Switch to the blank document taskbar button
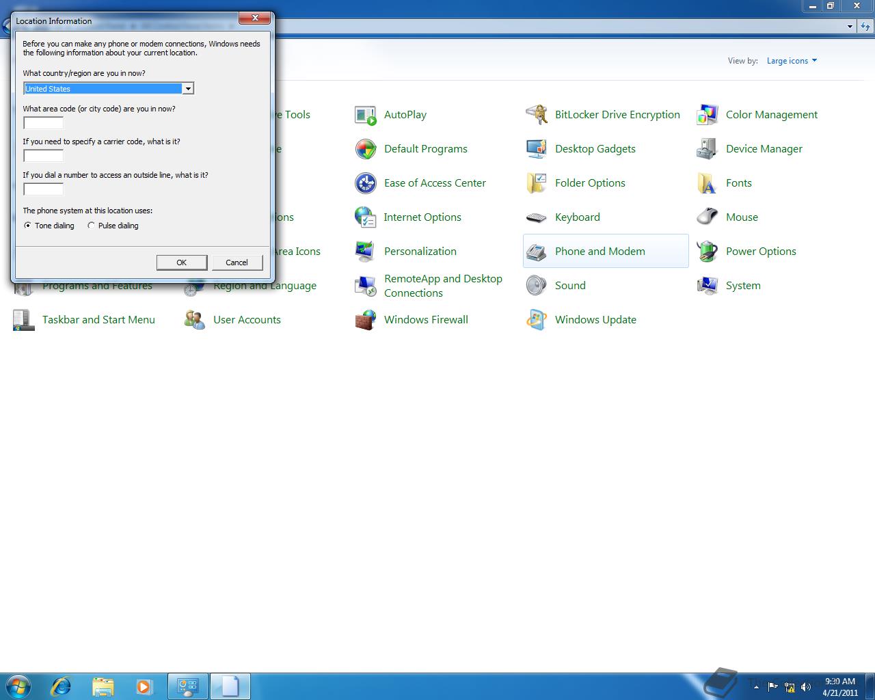This screenshot has width=875, height=700. click(x=230, y=686)
